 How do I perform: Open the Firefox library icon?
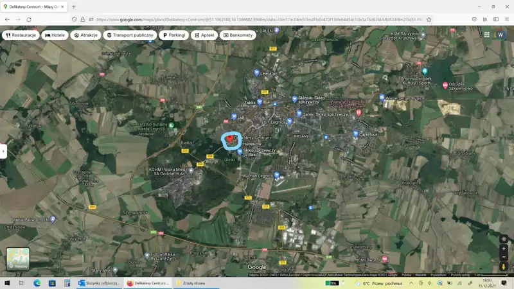point(485,19)
